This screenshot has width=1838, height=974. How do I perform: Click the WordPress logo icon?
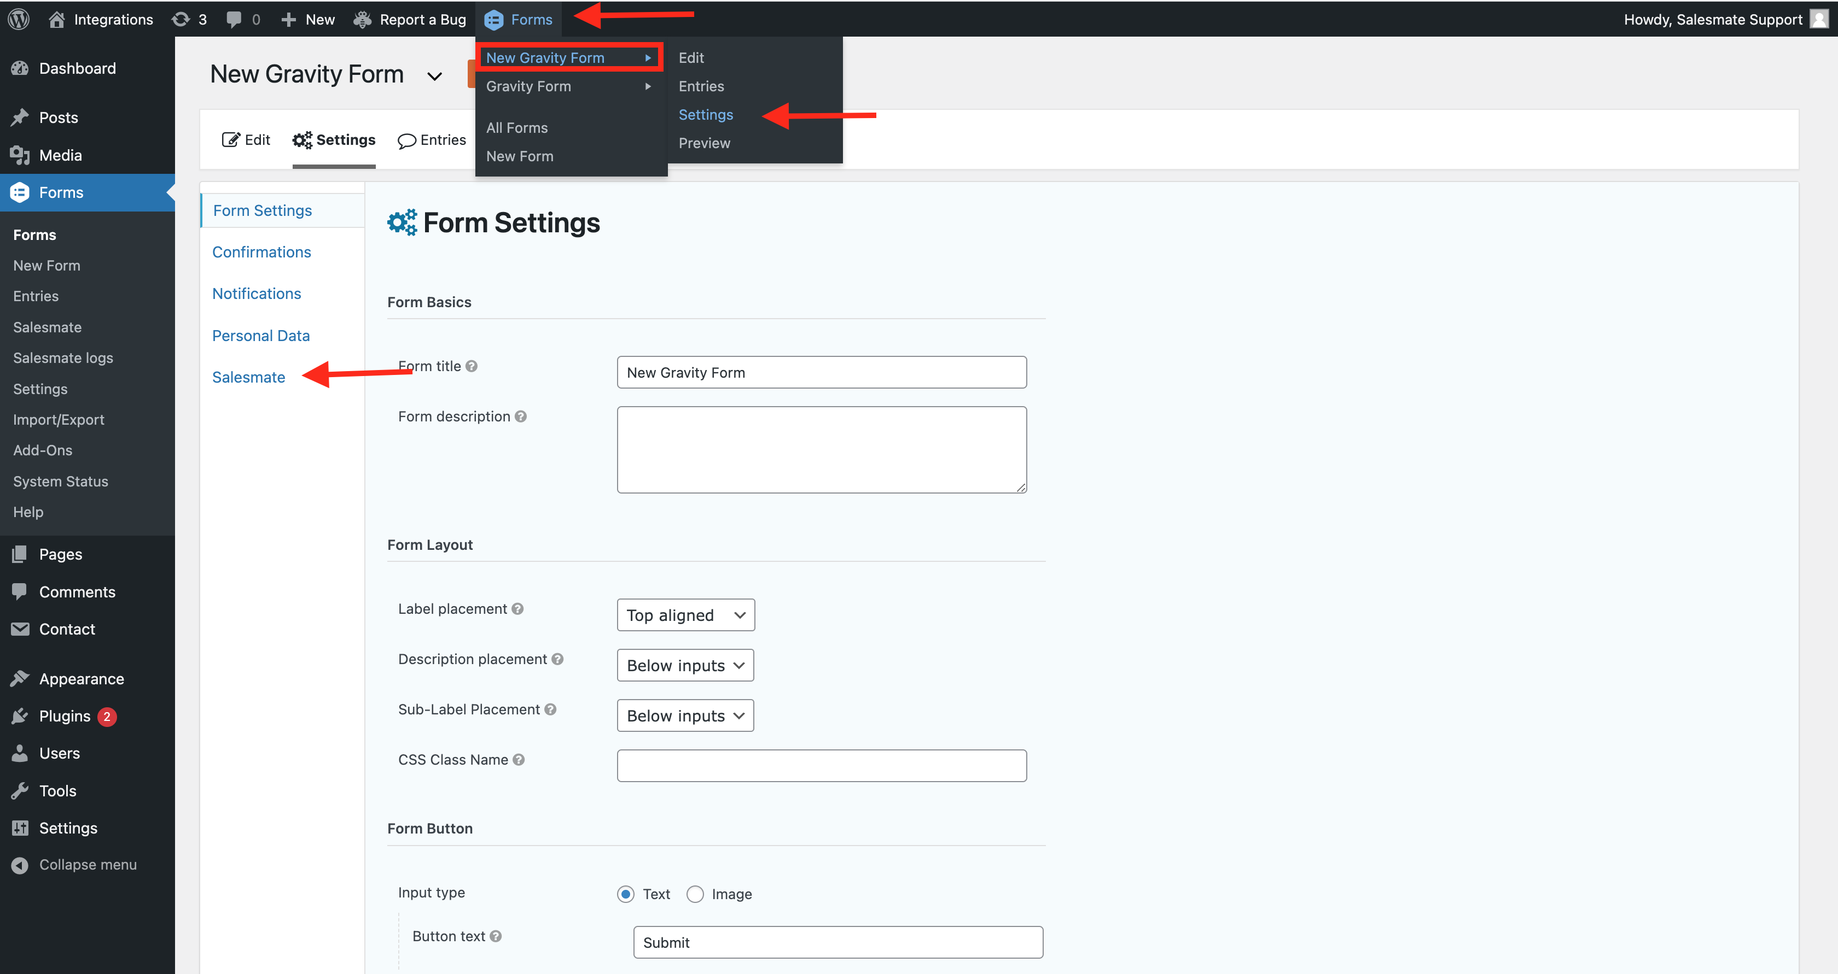click(x=19, y=19)
